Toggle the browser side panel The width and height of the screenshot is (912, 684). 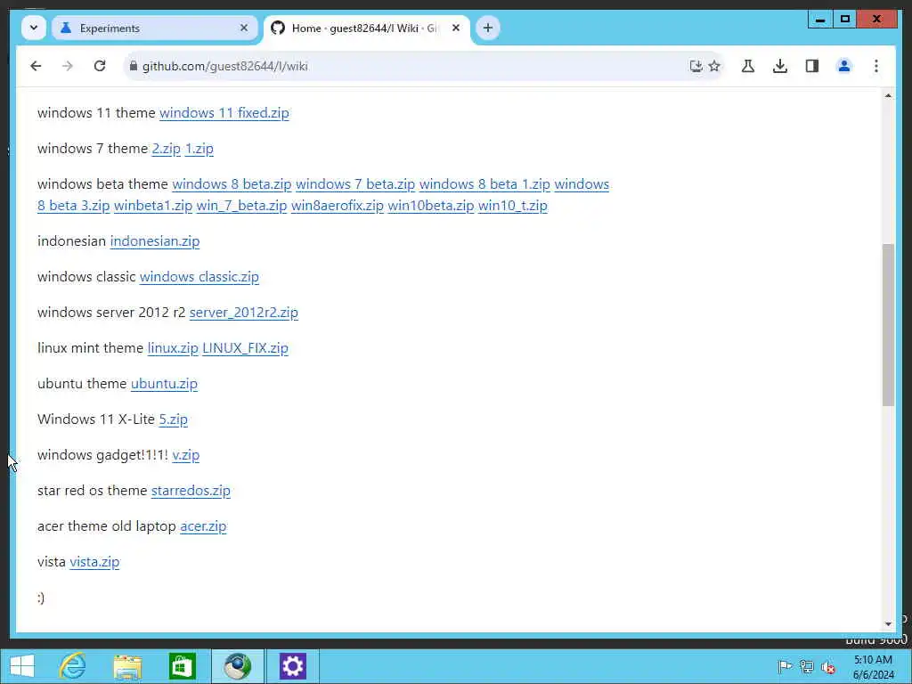tap(812, 66)
